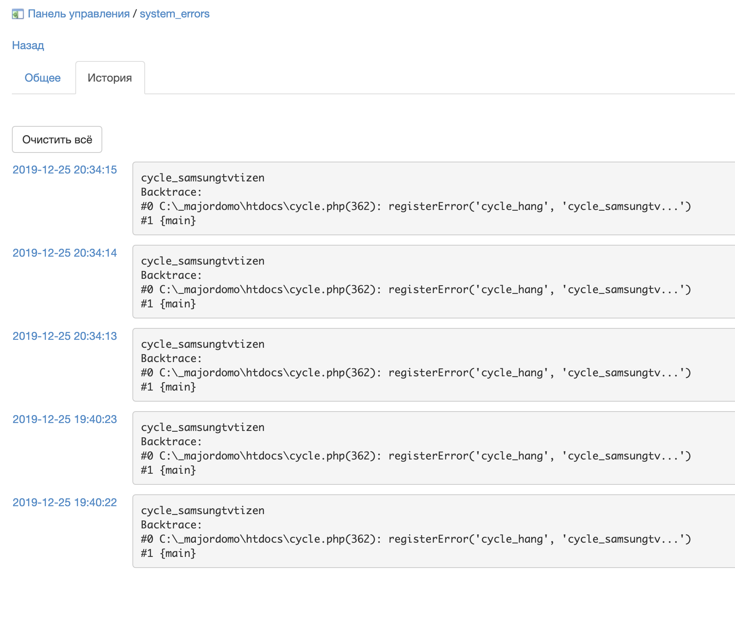
Task: Click 'cycle_samsungtvtizen' title in the 20:34:15 entry
Action: [203, 178]
